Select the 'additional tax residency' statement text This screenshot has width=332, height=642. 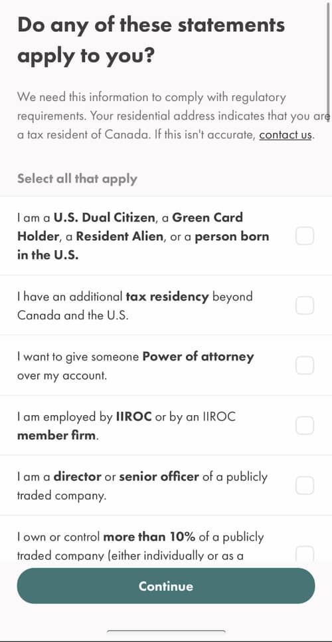[135, 306]
